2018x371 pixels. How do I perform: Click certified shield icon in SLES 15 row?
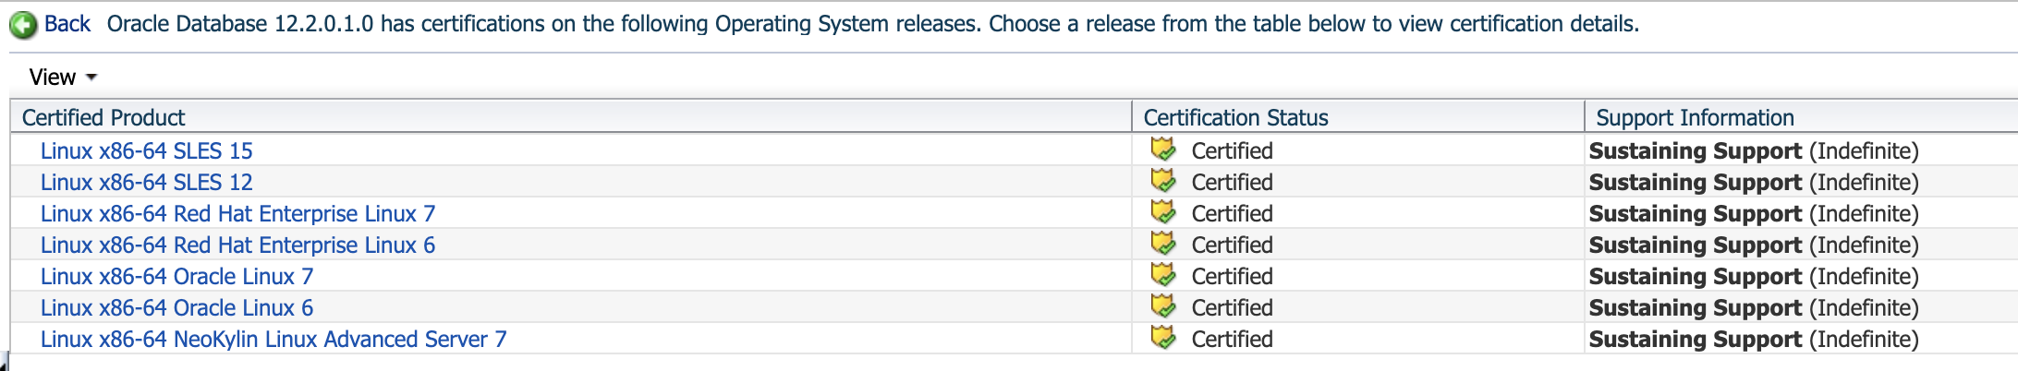(1163, 149)
